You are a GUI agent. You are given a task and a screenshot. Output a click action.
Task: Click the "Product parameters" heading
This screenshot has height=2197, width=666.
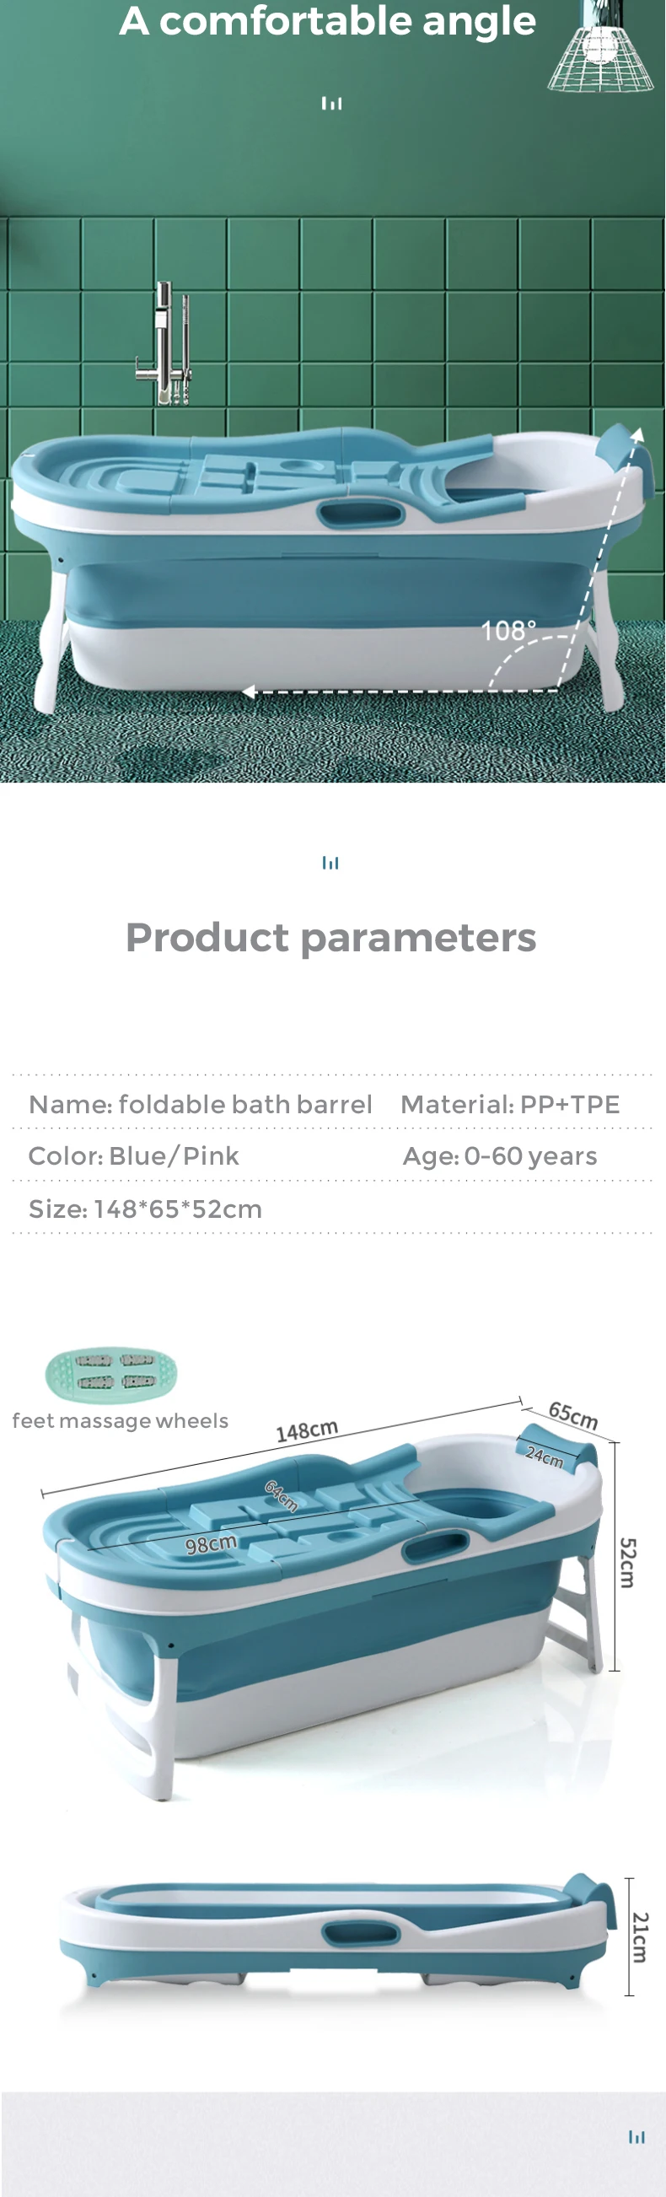pyautogui.click(x=330, y=937)
